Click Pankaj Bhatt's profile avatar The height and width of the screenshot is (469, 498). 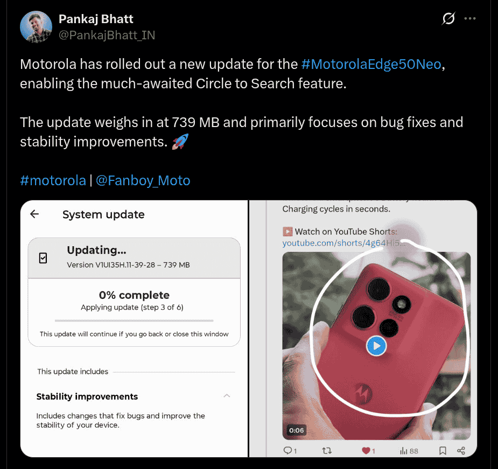click(36, 27)
